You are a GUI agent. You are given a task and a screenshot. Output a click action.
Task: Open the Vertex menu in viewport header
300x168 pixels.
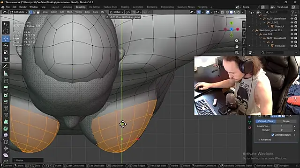tap(79, 12)
